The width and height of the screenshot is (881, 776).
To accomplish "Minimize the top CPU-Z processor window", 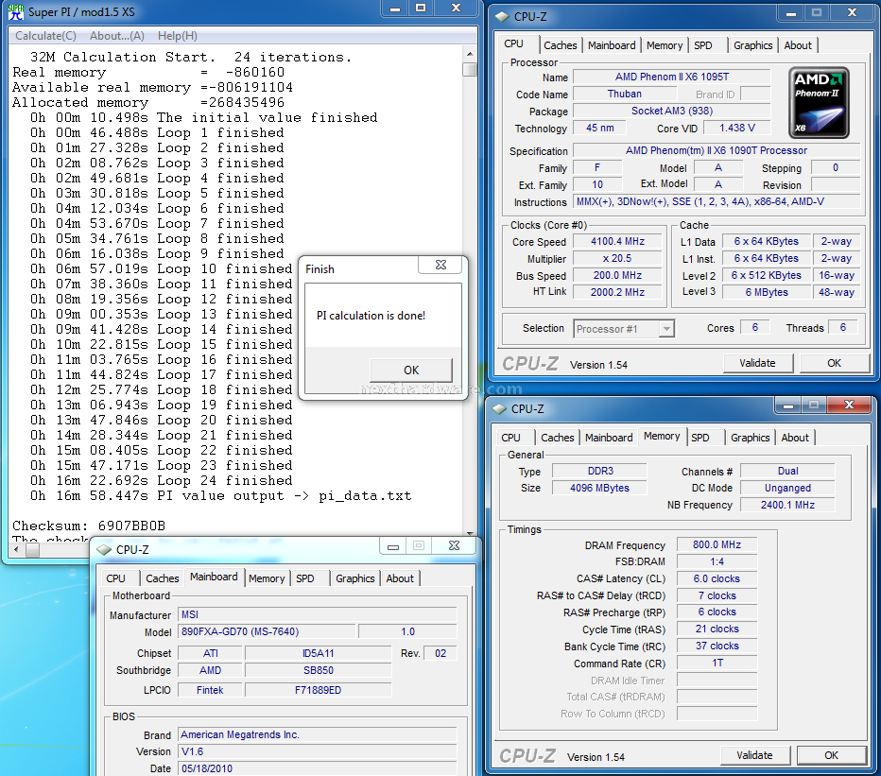I will (x=790, y=13).
